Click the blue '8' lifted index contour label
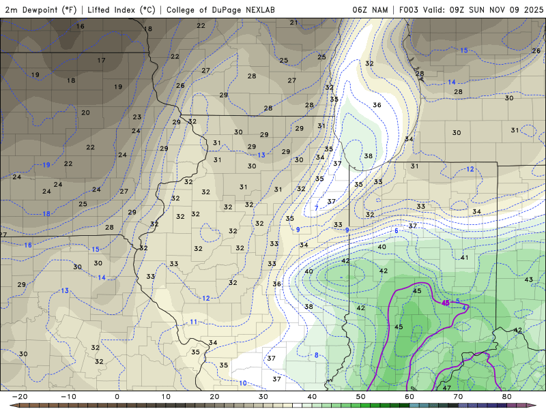 point(317,355)
